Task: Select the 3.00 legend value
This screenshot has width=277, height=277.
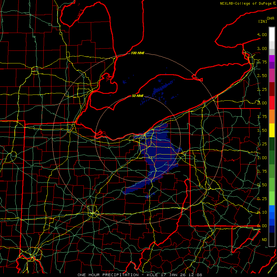Action: 262,48
